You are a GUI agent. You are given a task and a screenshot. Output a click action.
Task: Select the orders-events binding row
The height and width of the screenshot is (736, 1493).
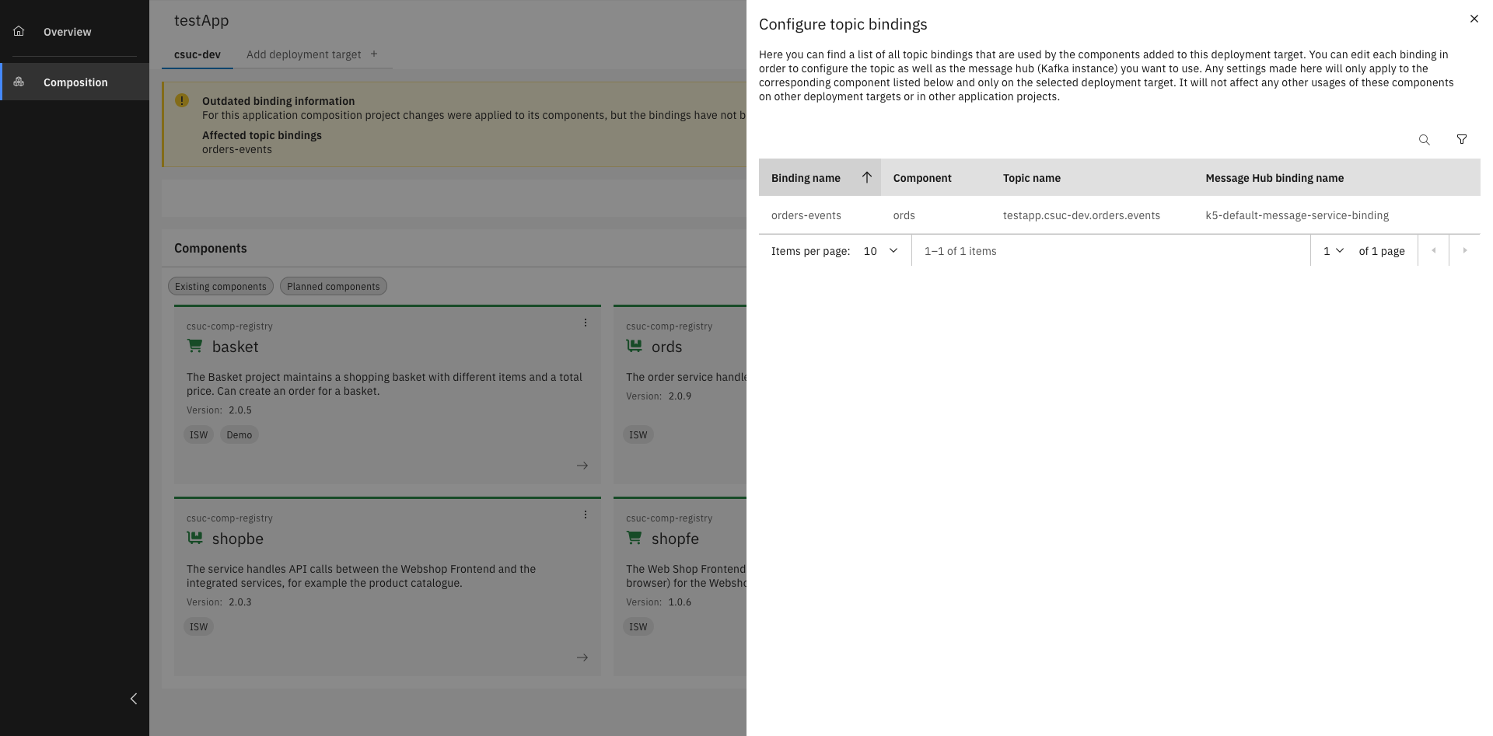click(806, 215)
